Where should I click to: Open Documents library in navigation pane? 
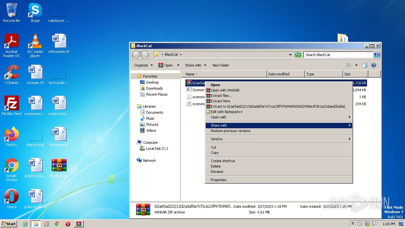(x=154, y=112)
